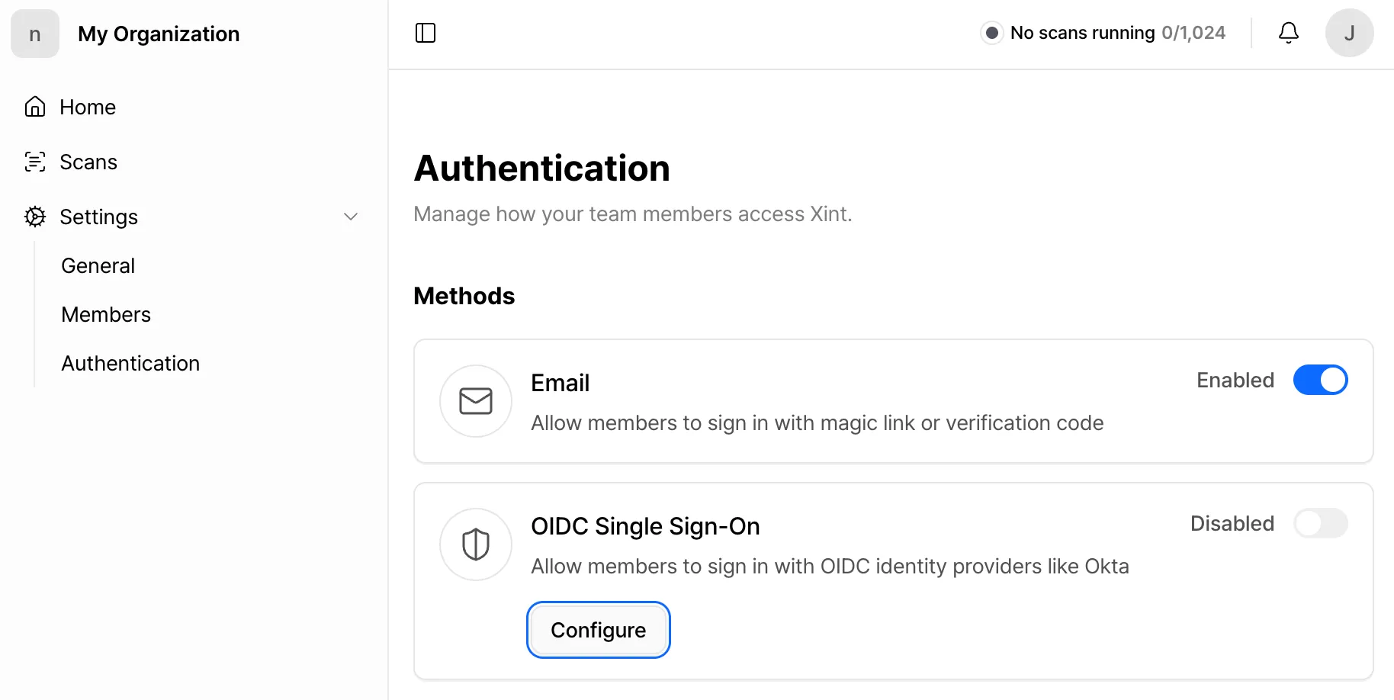Screen dimensions: 1394x700
Task: Click the Configure button for OIDC
Action: (x=598, y=630)
